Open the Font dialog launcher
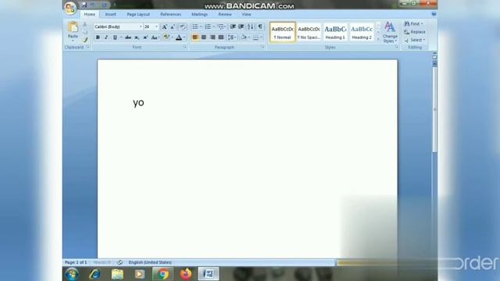Viewport: 500px width, 281px height. click(184, 47)
